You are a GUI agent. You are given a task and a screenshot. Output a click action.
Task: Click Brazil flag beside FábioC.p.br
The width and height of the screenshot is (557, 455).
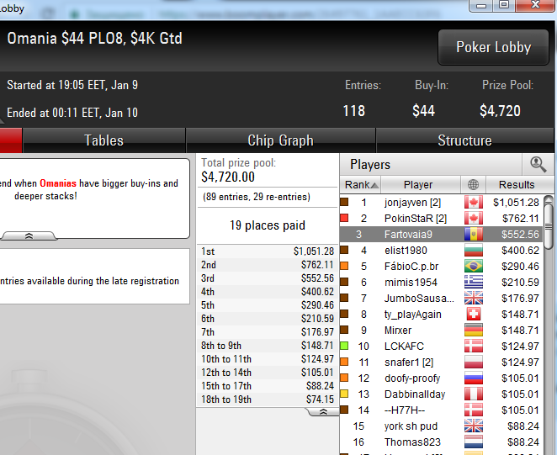[474, 266]
